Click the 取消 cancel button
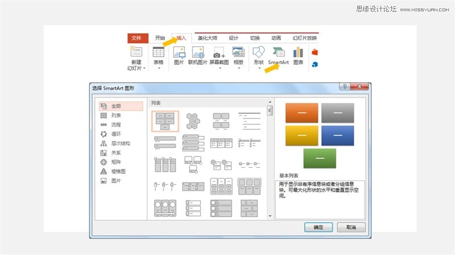Viewport: 455px width, 255px height. 351,227
